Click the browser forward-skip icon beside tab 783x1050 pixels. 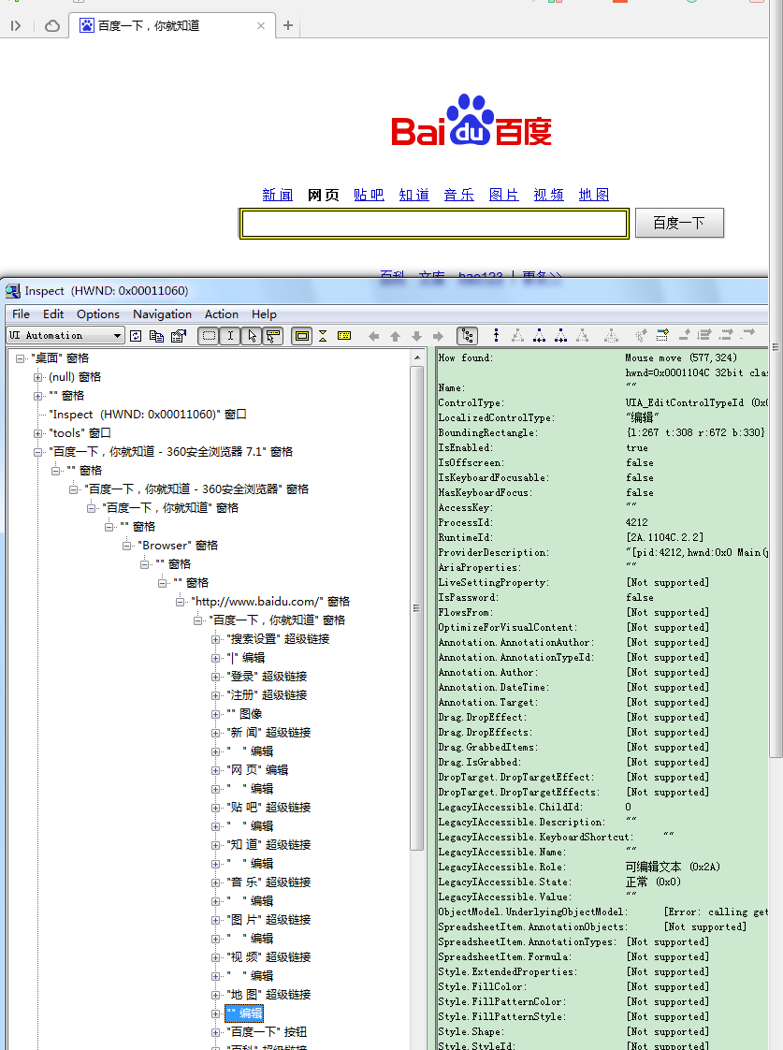pos(16,25)
